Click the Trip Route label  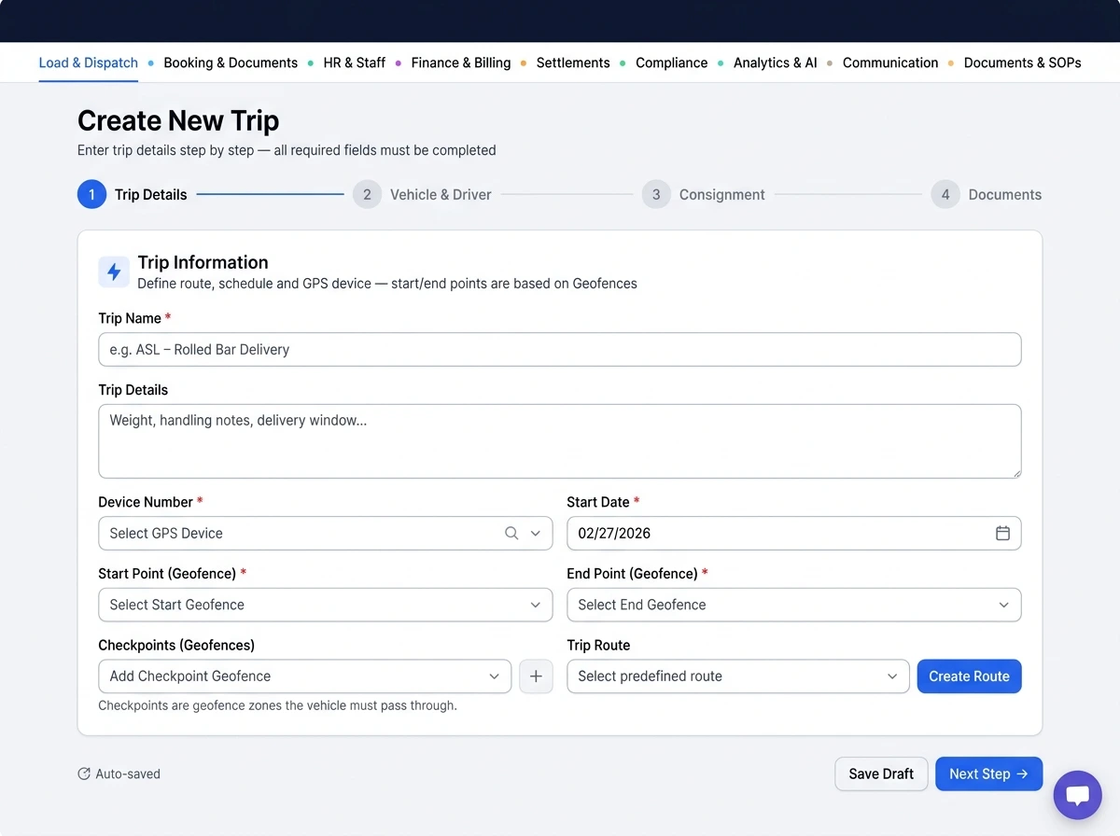tap(598, 645)
